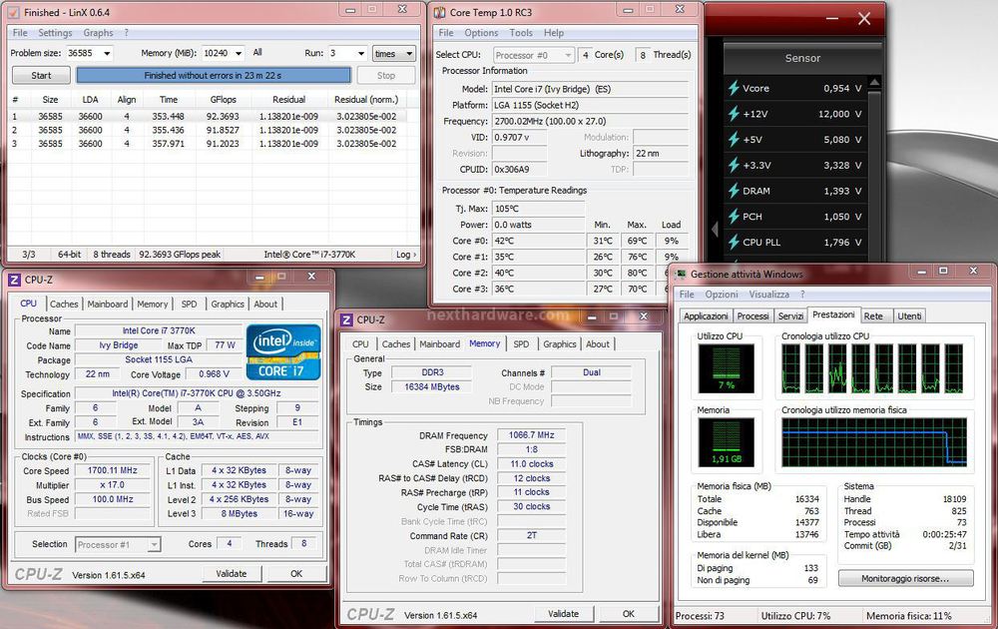Click the physical memory usage history graph
Screen dimensions: 998x629
[x=874, y=442]
